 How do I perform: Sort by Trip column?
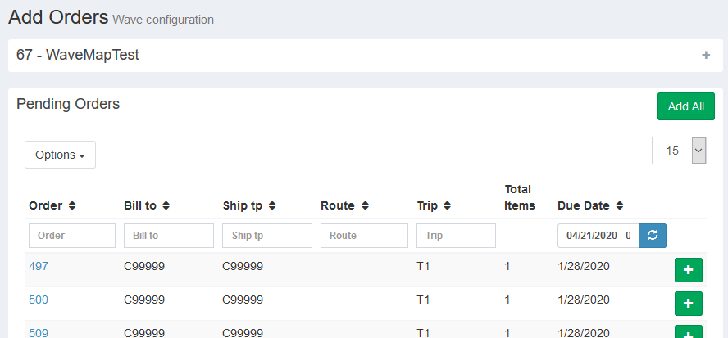448,205
